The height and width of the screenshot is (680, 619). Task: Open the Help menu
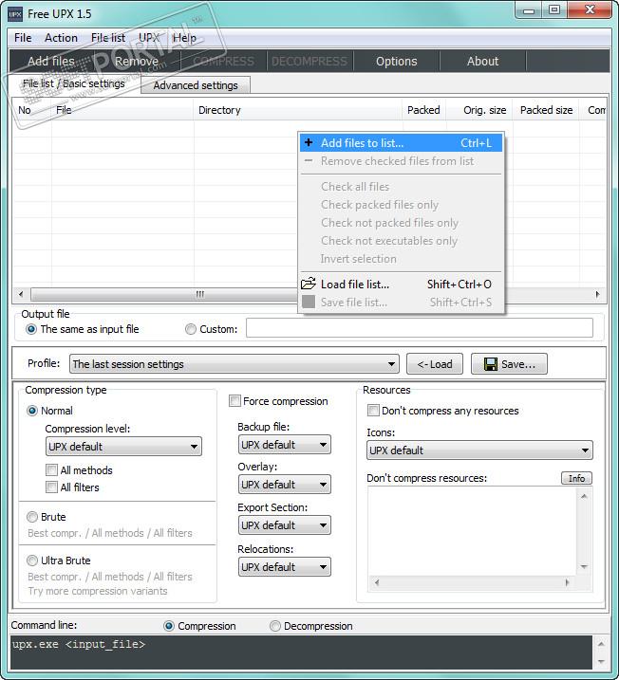(x=184, y=38)
